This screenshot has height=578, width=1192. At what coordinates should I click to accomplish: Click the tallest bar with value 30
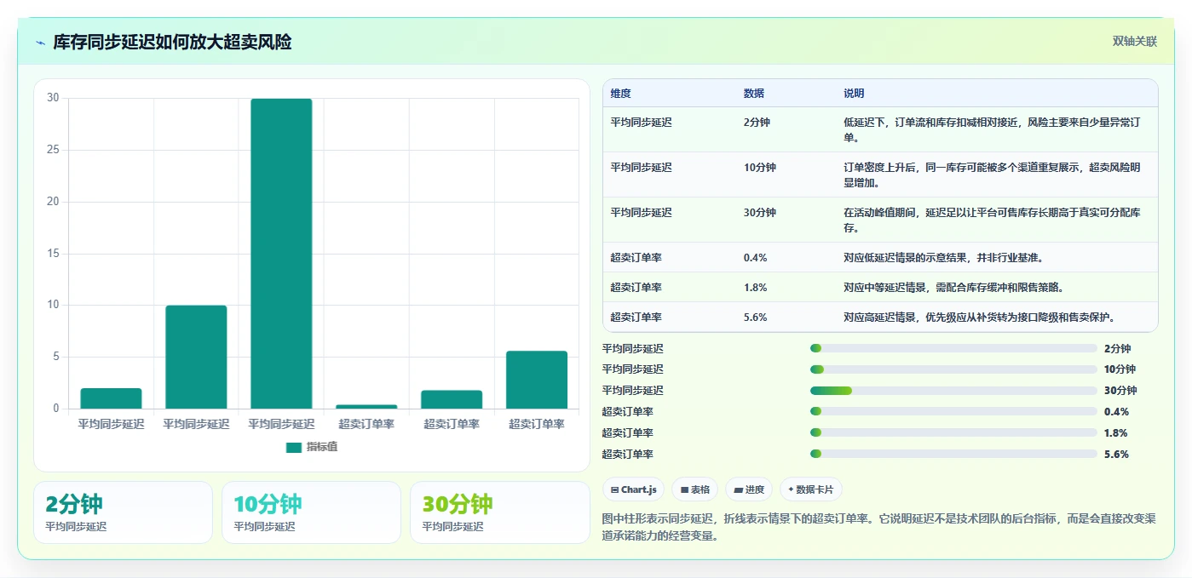click(281, 254)
